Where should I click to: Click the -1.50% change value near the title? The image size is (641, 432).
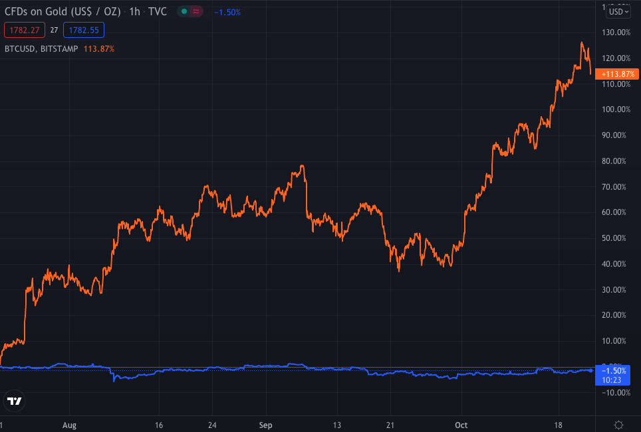click(x=227, y=11)
